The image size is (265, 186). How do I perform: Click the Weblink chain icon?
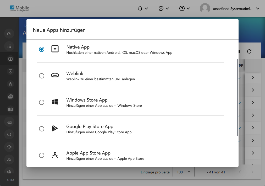coord(55,75)
